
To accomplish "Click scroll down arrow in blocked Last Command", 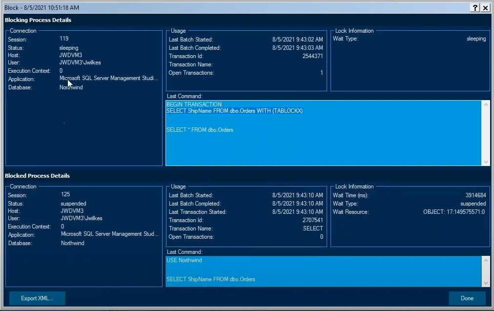I will pos(486,283).
